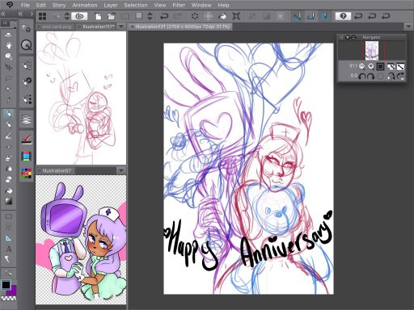The height and width of the screenshot is (310, 414).
Task: Select the Ruler triangle tool
Action: coord(9,238)
